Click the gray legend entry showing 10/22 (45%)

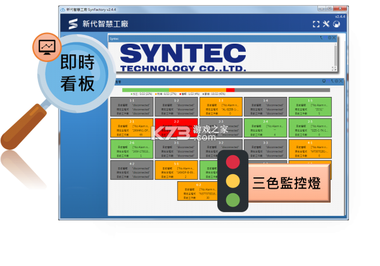tap(214, 94)
